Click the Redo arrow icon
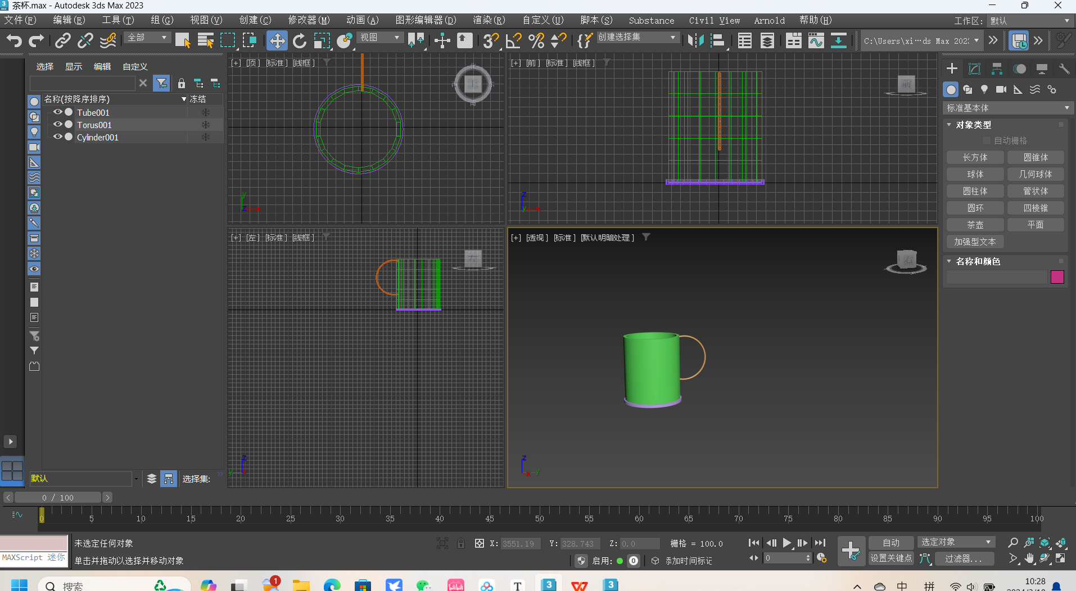Image resolution: width=1076 pixels, height=591 pixels. (37, 40)
